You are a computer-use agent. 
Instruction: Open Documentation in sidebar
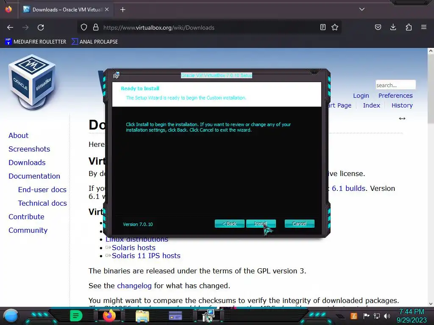[34, 176]
